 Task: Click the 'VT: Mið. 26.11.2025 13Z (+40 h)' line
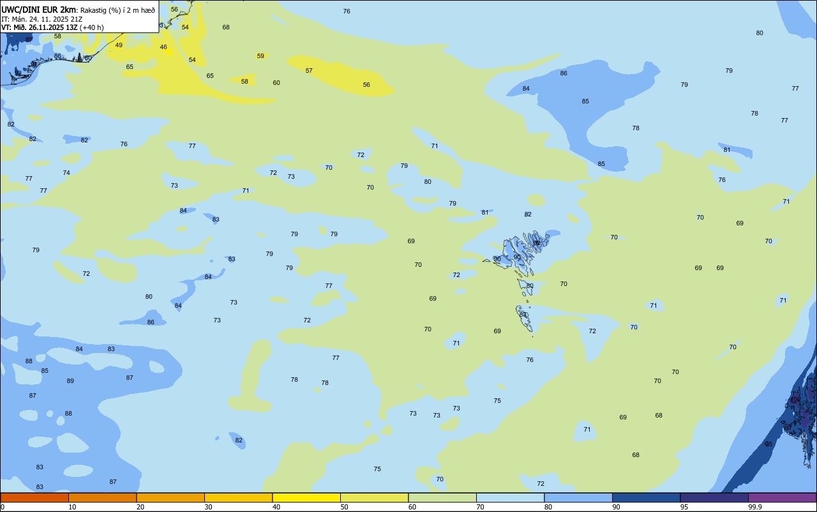coord(52,27)
